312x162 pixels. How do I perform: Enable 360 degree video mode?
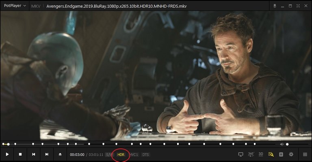pyautogui.click(x=251, y=154)
